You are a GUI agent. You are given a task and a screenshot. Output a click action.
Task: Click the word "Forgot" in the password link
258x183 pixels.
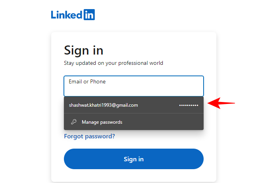point(74,136)
